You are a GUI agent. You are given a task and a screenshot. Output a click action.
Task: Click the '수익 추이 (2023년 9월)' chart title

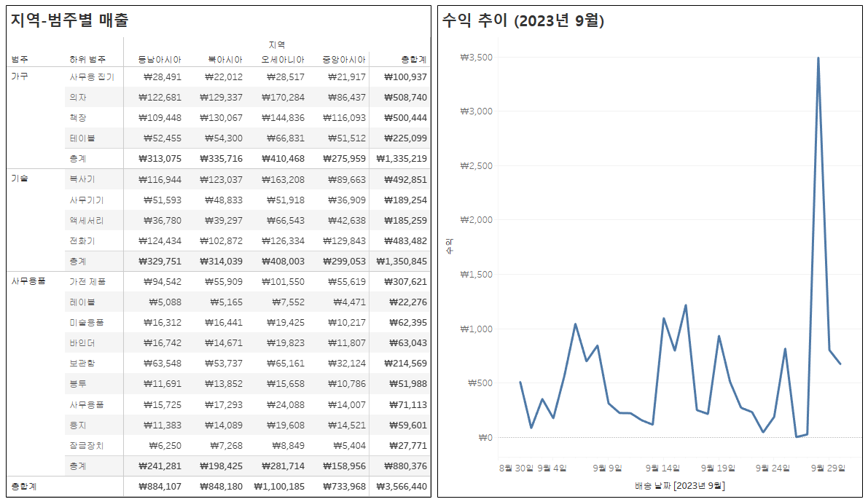coord(523,20)
